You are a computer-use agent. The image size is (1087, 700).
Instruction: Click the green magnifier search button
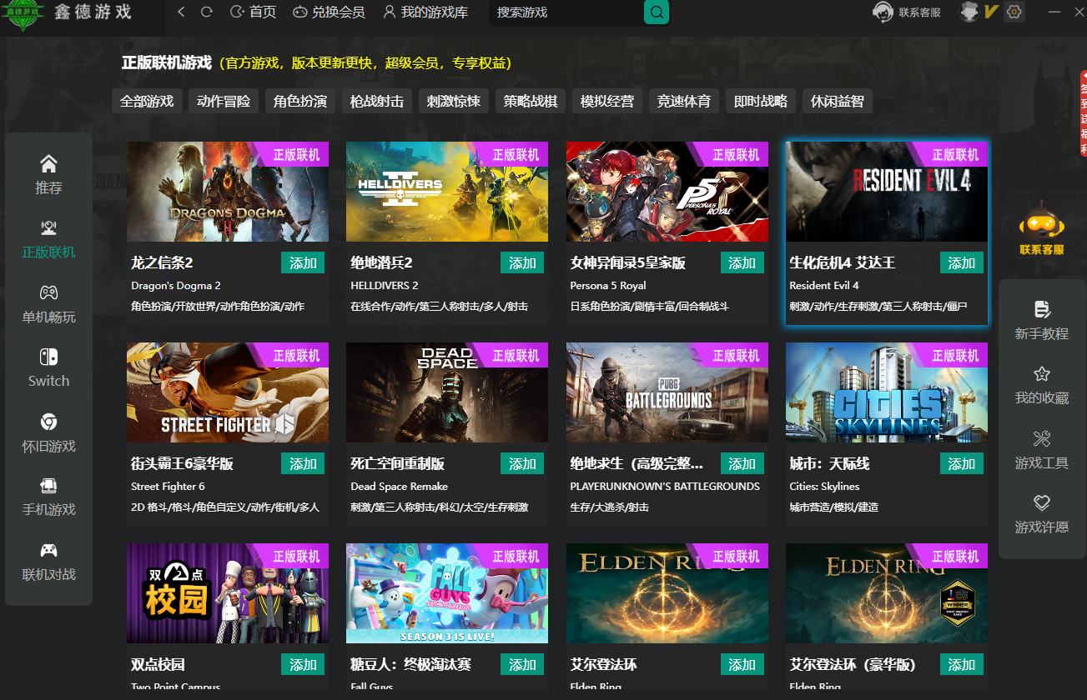(657, 12)
